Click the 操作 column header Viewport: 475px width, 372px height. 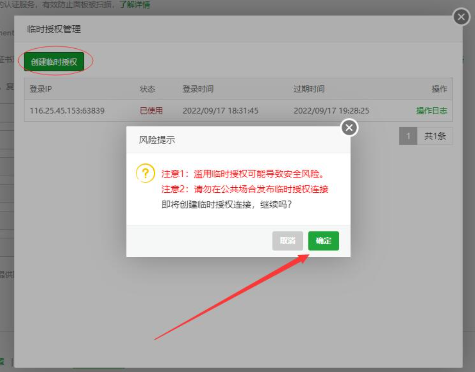tap(439, 89)
